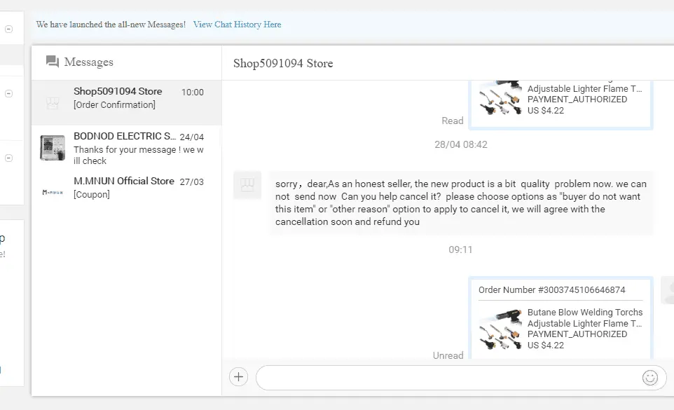Collapse the second left sidebar section
The image size is (674, 410).
click(8, 94)
